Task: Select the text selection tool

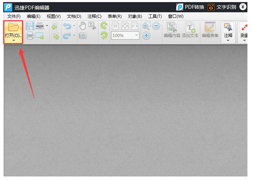Action: 92,26
